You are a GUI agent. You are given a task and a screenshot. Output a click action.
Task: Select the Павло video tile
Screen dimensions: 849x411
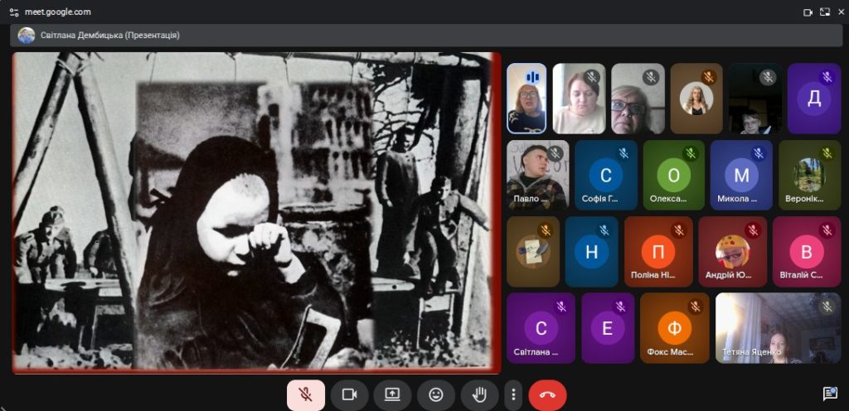coord(536,175)
